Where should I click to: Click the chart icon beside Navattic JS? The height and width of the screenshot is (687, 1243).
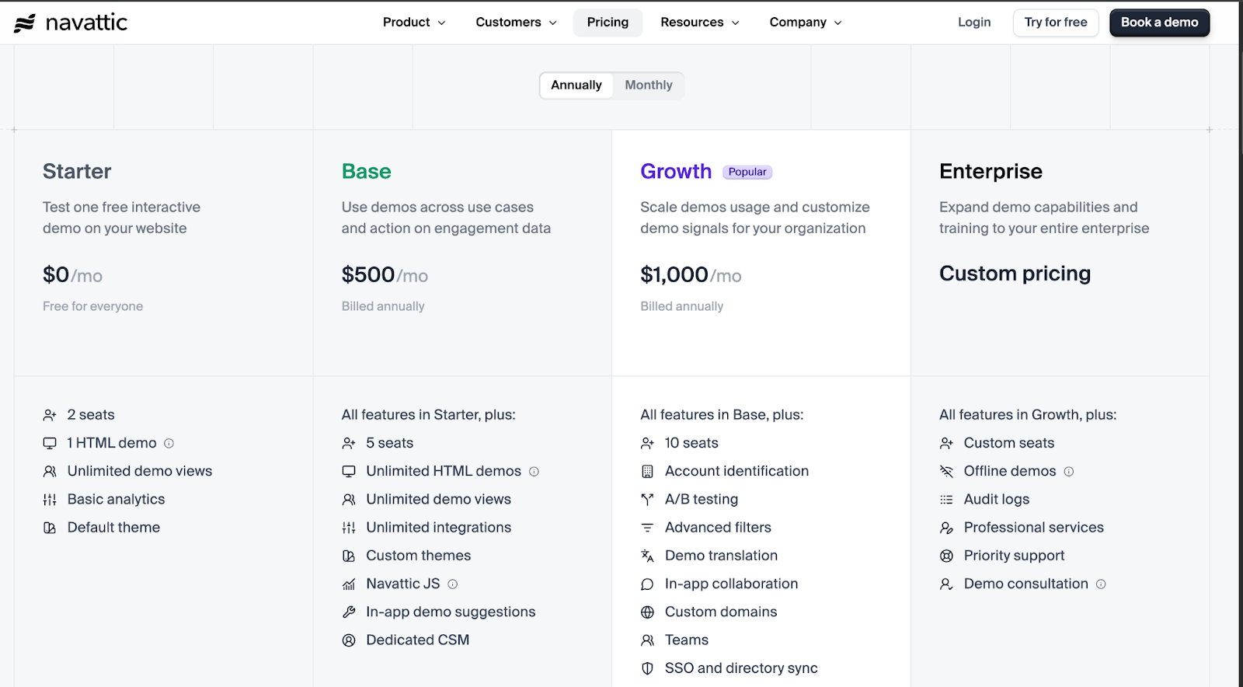click(349, 584)
